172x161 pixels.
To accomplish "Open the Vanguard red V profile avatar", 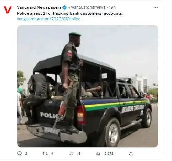I will click(x=8, y=10).
